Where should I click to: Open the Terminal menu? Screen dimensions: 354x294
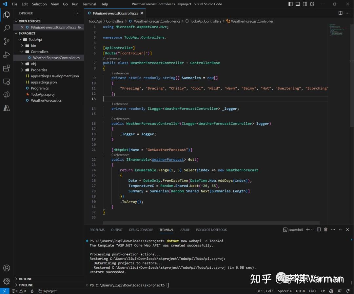89,4
